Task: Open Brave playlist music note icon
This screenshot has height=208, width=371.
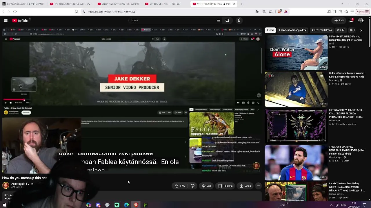Action: (329, 12)
